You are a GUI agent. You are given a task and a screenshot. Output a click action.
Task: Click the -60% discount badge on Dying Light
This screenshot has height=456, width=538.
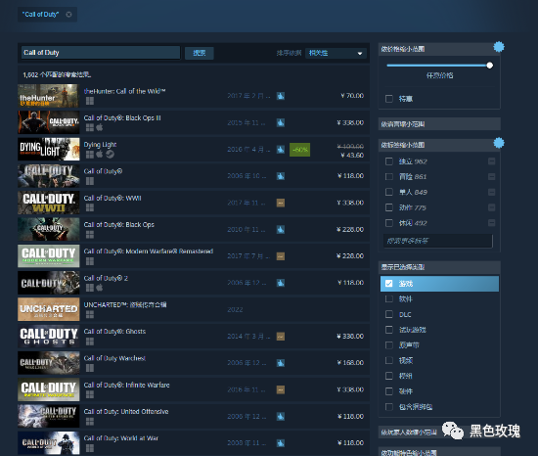click(x=299, y=150)
